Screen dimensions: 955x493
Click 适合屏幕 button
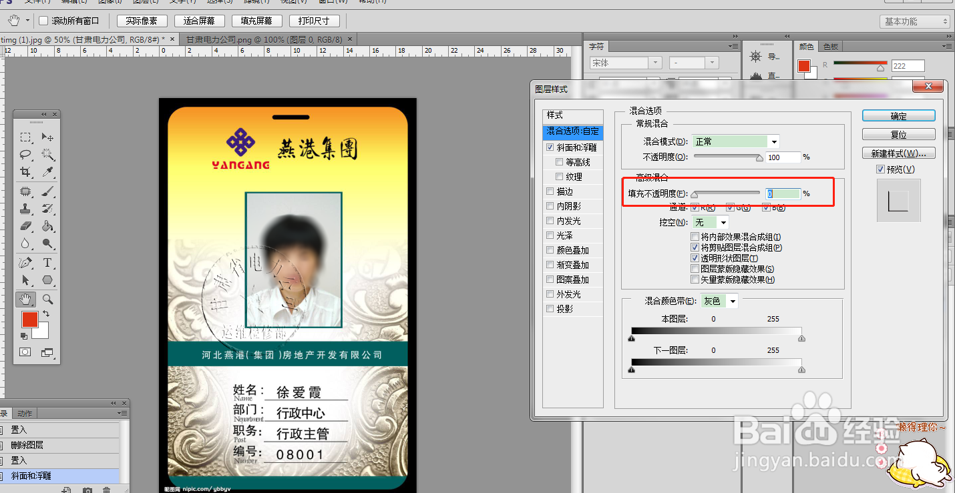[199, 21]
